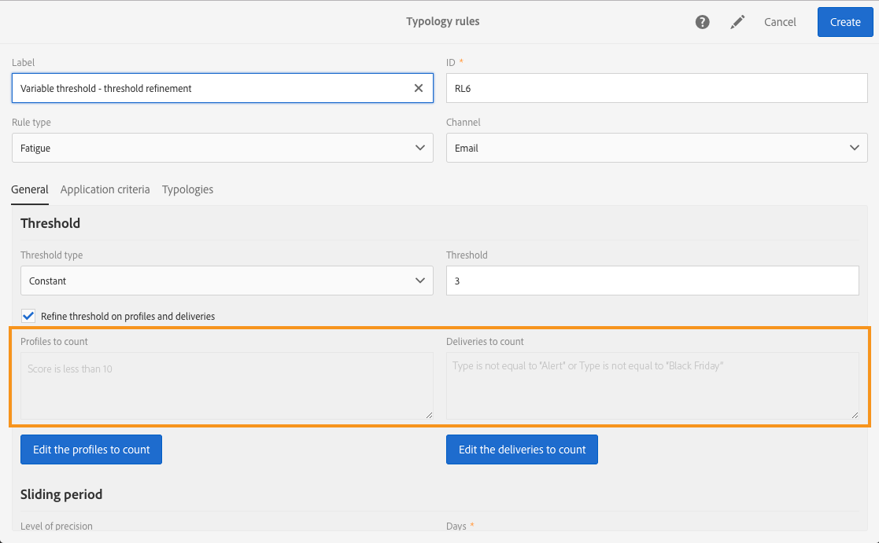
Task: Uncheck Refine threshold on profiles and deliveries
Action: pos(28,316)
